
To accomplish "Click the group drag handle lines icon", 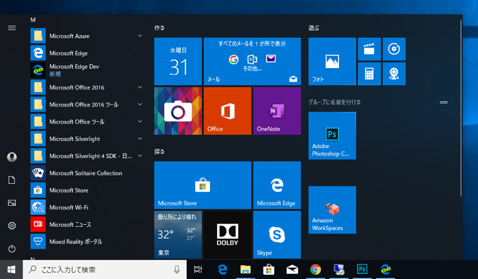I will click(x=443, y=102).
